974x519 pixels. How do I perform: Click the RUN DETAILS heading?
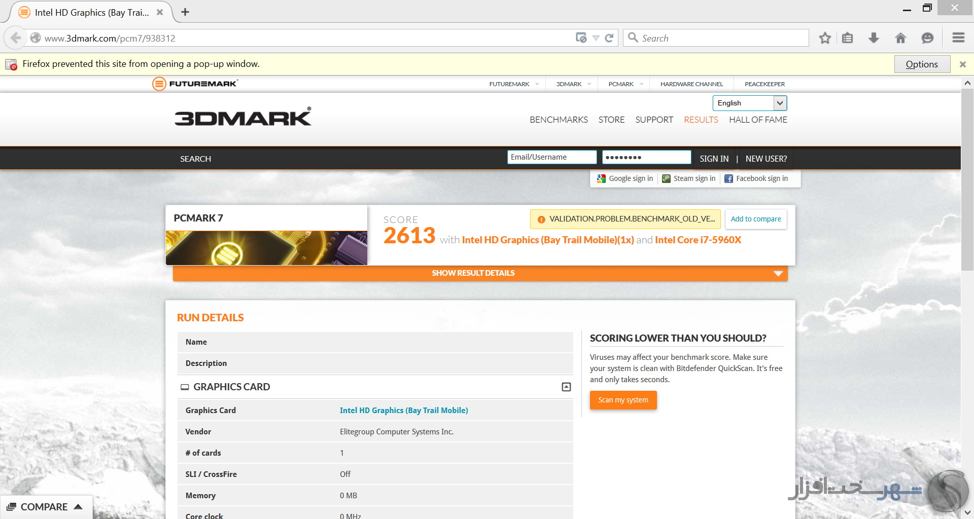pos(210,318)
